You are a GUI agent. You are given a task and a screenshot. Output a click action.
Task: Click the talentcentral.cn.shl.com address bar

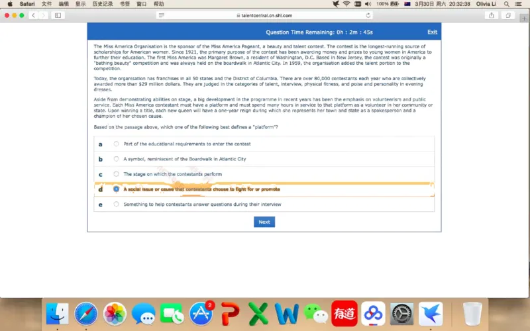(265, 15)
